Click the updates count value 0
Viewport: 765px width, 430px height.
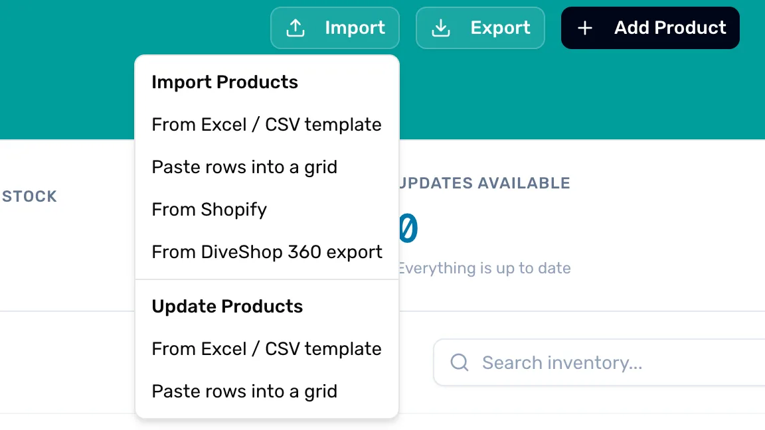408,228
